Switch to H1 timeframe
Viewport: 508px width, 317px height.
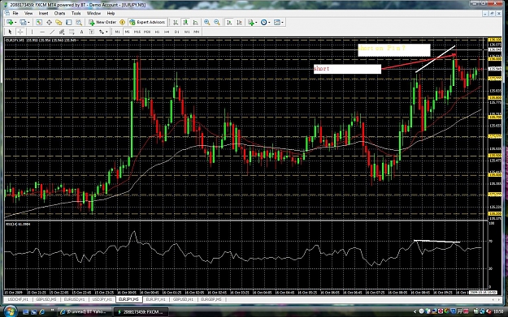tap(157, 32)
